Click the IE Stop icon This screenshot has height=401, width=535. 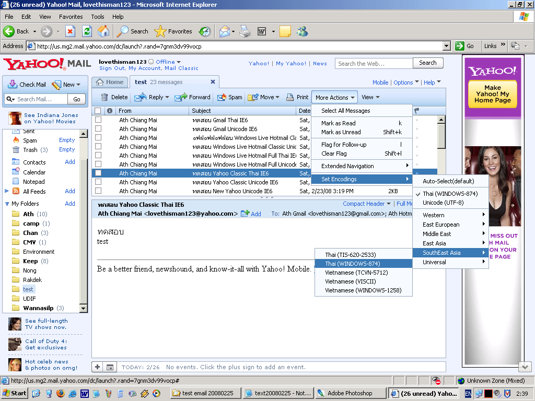point(70,31)
